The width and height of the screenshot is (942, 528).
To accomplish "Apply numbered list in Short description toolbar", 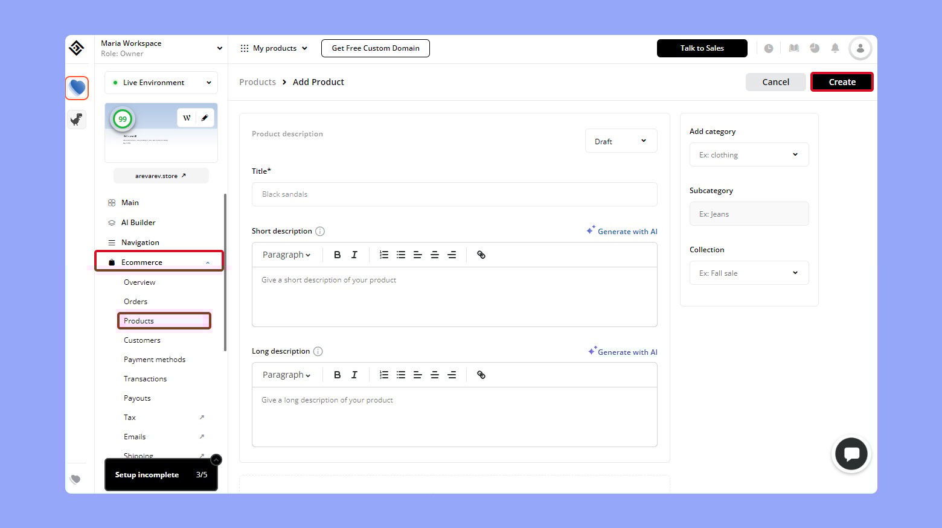I will coord(383,255).
